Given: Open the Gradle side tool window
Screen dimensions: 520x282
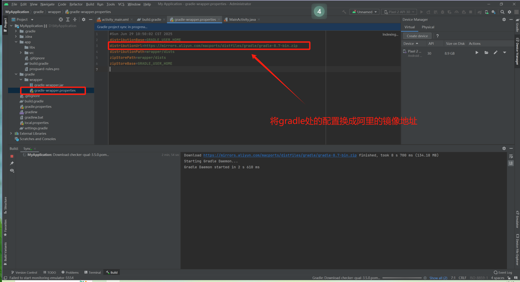Looking at the screenshot, I should 517,25.
